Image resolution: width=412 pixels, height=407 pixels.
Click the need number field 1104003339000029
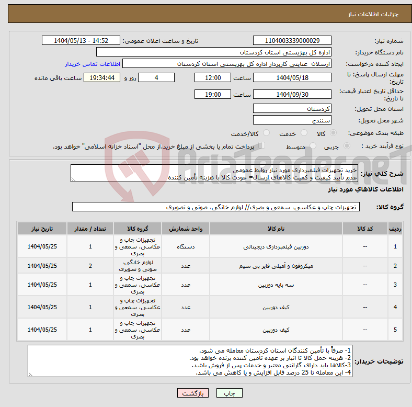pyautogui.click(x=292, y=41)
